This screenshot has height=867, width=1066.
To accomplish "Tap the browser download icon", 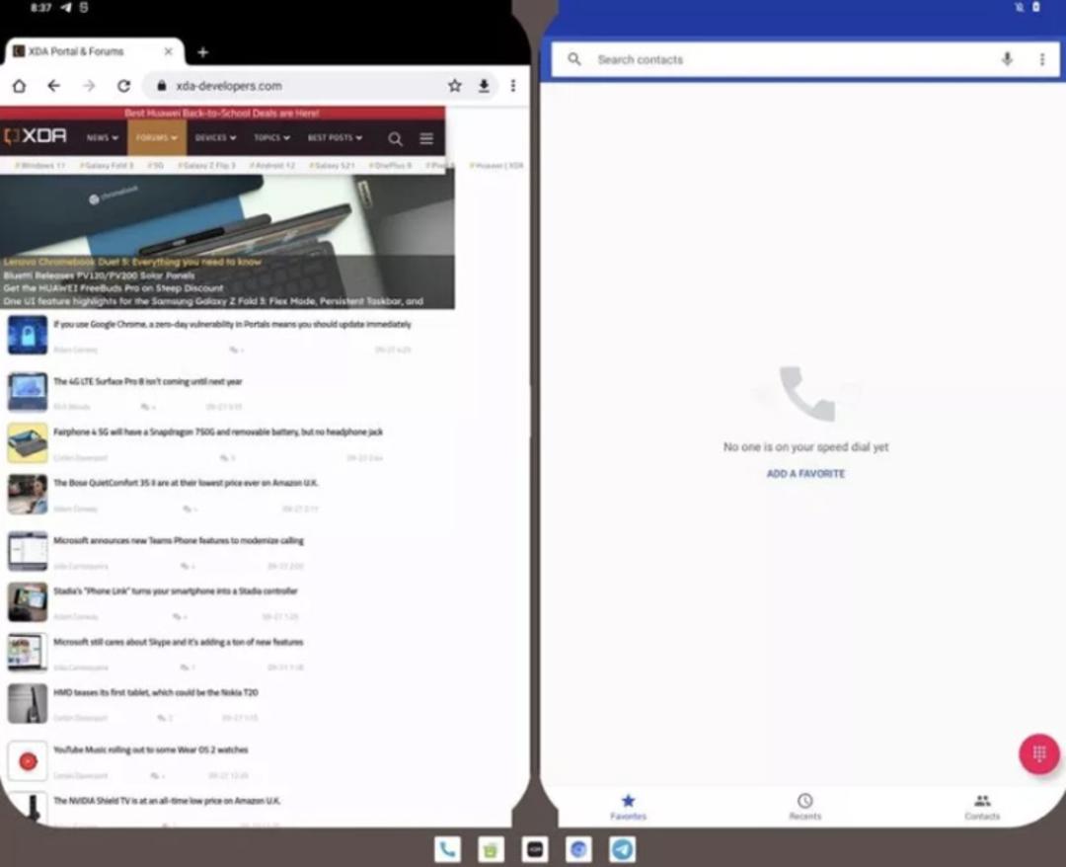I will (484, 86).
